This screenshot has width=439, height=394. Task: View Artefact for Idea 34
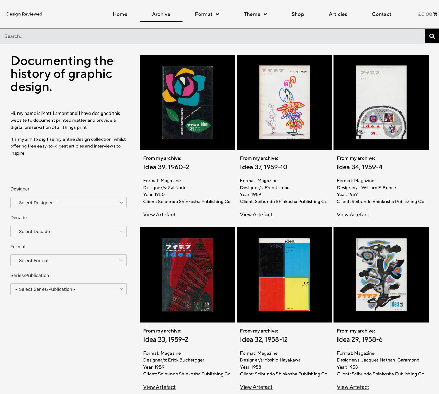(x=353, y=215)
